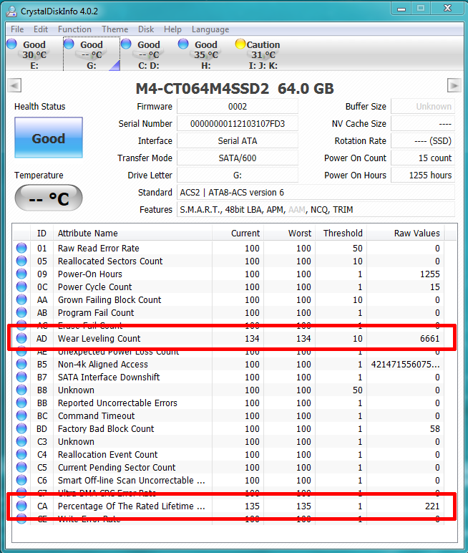Open the Help menu
The image size is (468, 553).
coord(172,29)
